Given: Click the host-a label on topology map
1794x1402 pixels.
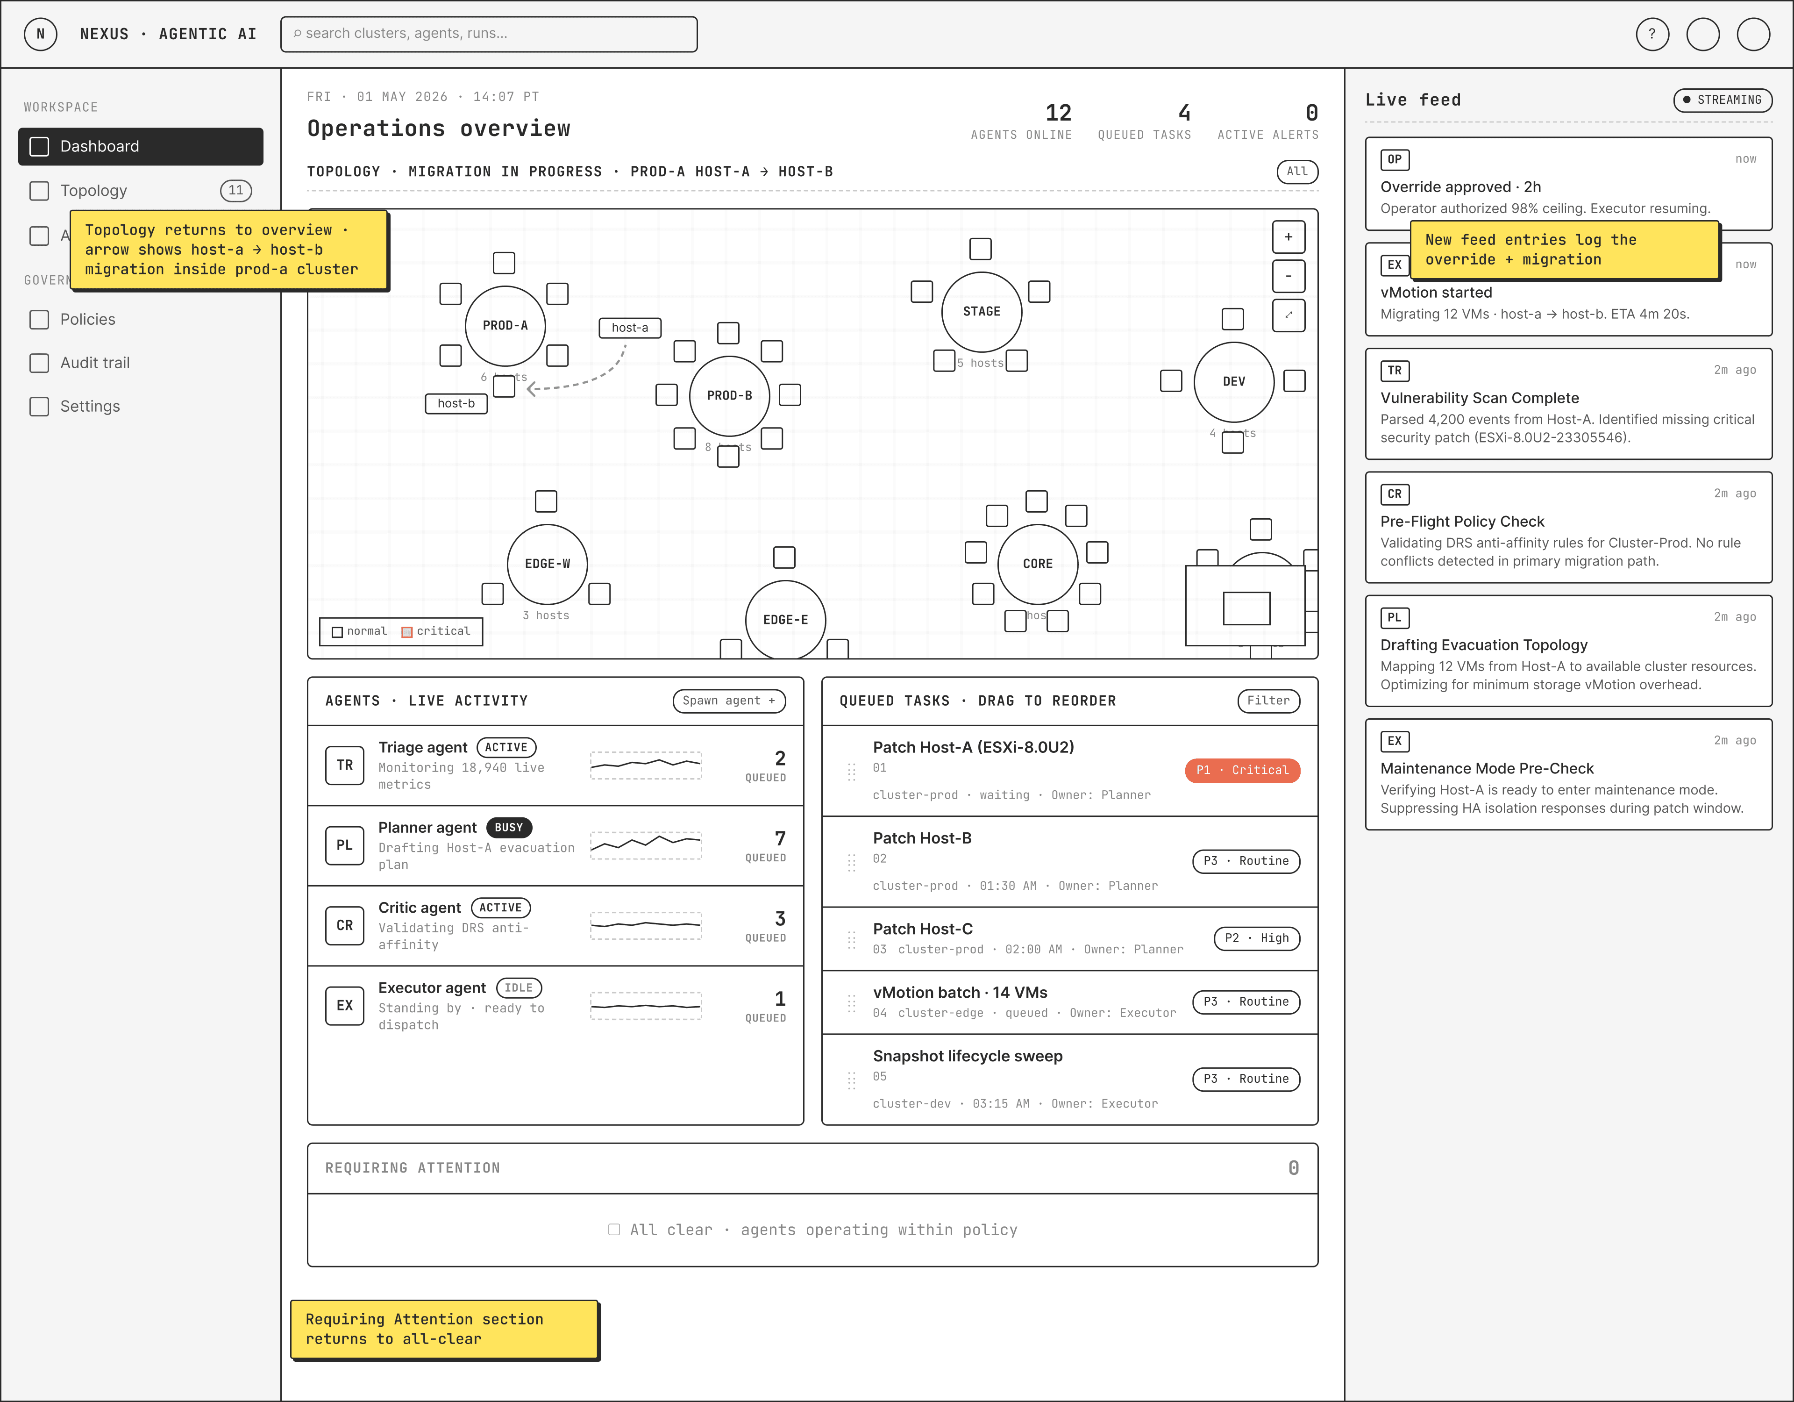Looking at the screenshot, I should tap(630, 328).
